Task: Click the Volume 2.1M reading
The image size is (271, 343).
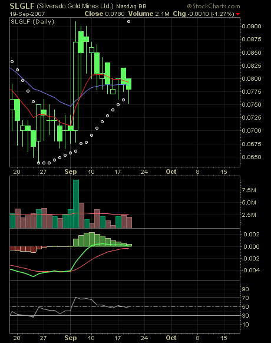Action: [x=148, y=14]
